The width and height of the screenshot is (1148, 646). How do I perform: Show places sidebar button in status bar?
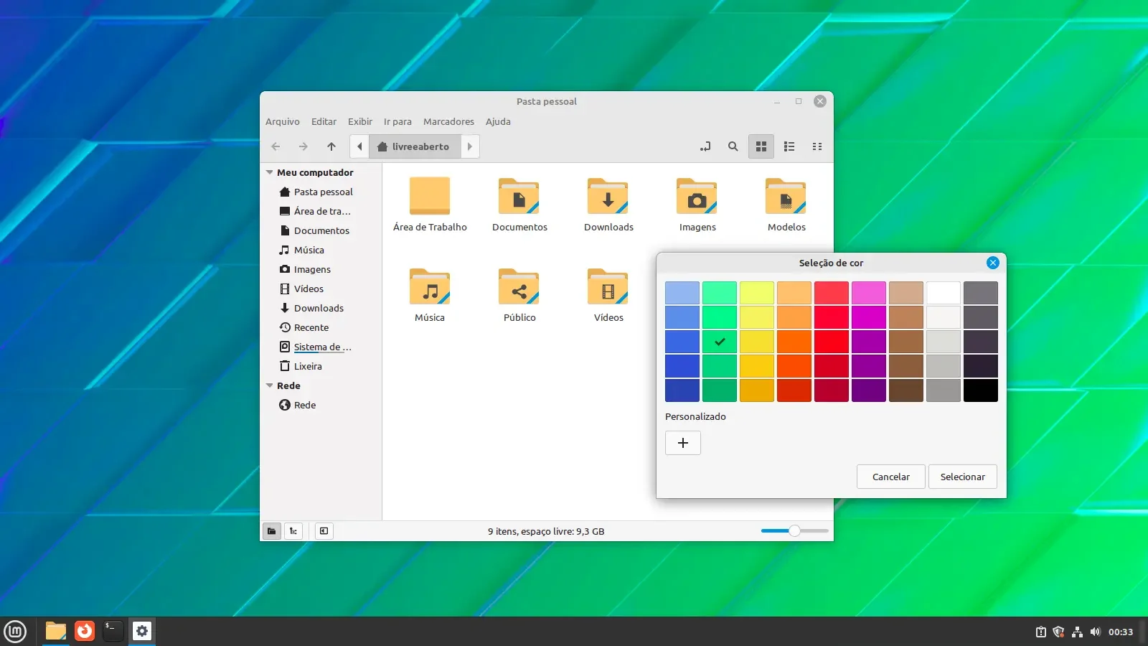(x=271, y=531)
